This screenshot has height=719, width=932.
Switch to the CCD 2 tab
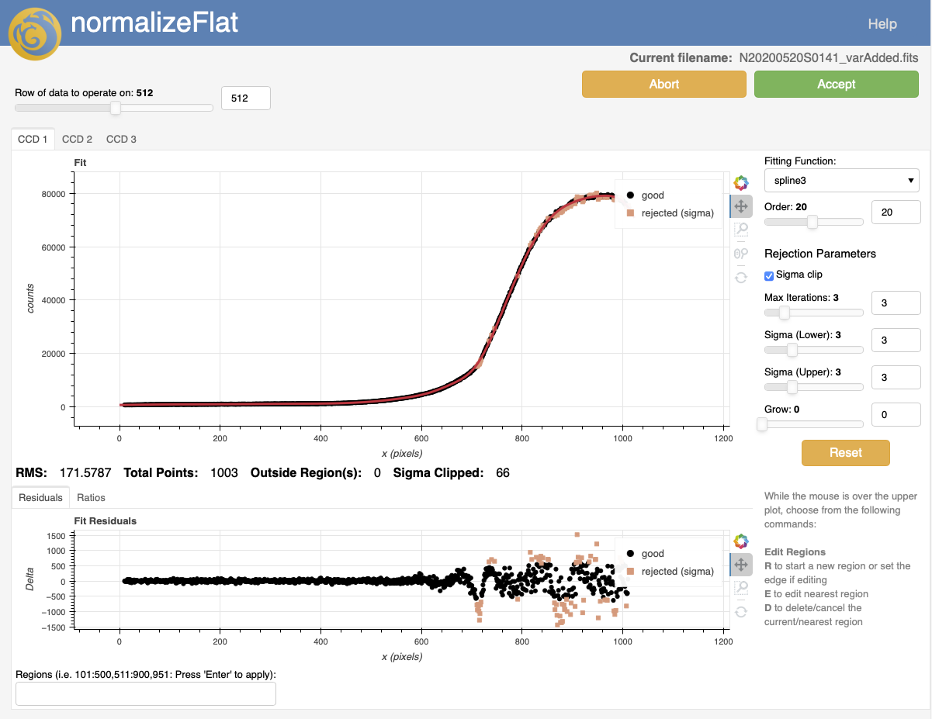(x=77, y=140)
